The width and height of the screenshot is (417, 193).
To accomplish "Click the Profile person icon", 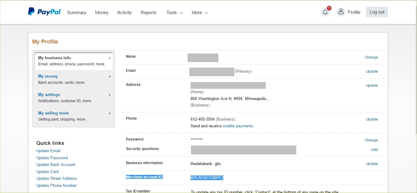I will click(341, 12).
